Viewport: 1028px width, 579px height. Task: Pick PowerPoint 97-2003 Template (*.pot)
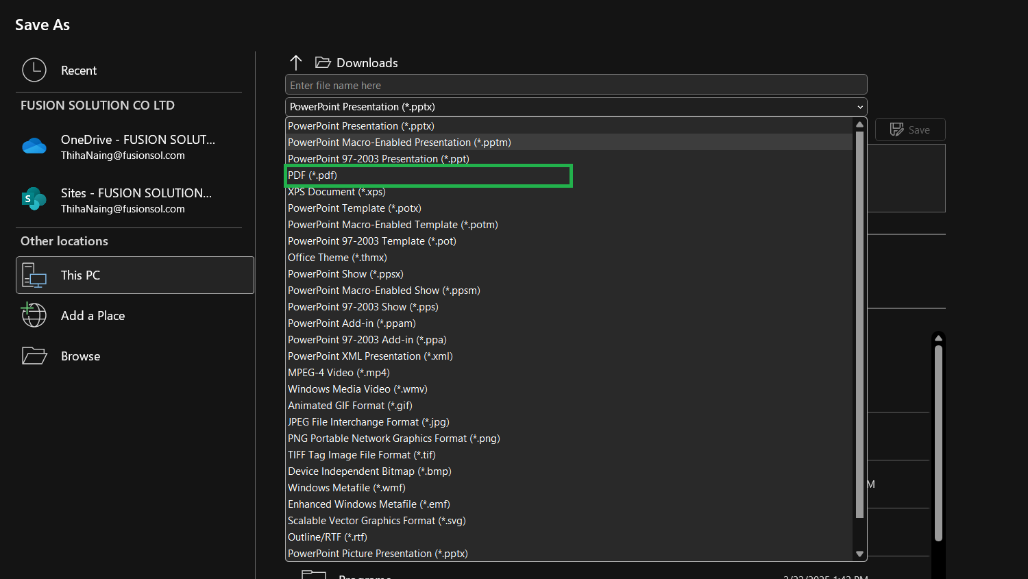pyautogui.click(x=570, y=241)
